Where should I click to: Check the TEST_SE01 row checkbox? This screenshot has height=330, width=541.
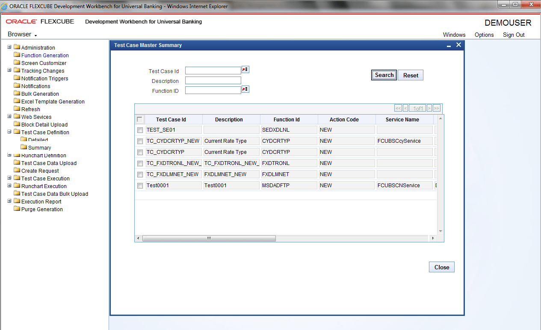click(x=140, y=130)
